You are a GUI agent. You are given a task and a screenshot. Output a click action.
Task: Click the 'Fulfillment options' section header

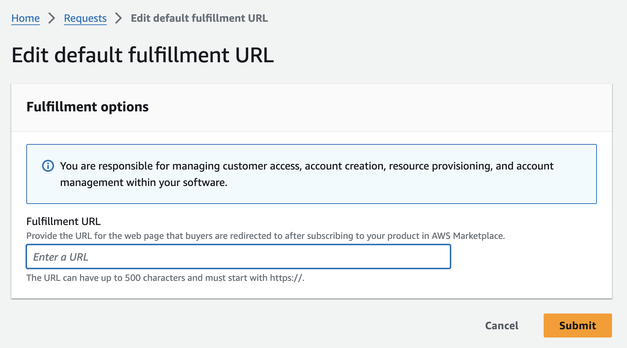click(87, 107)
